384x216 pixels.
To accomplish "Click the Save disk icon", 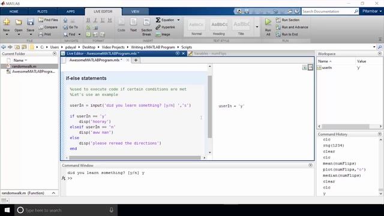I will 31,22.
